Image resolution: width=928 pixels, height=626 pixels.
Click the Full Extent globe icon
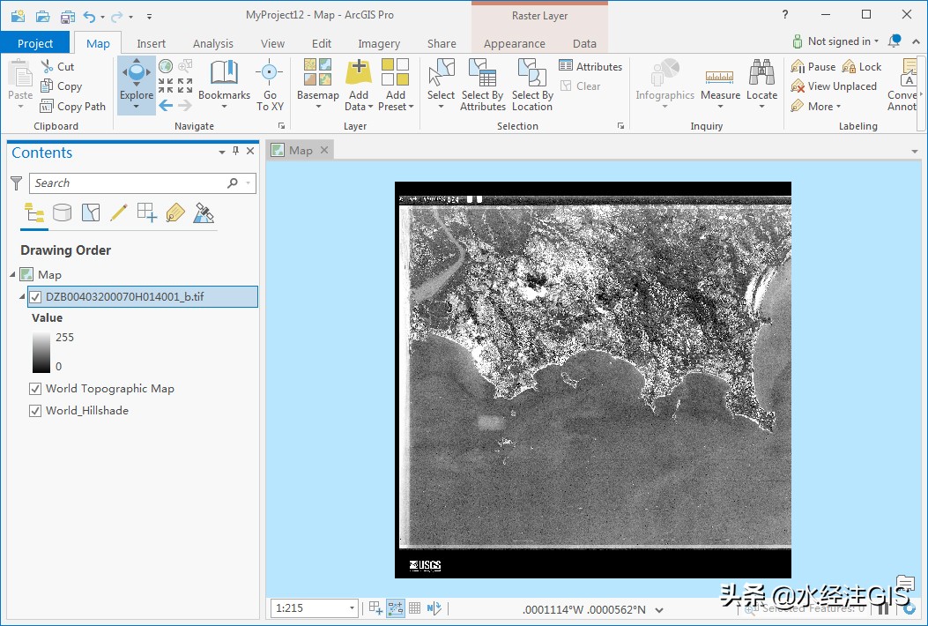tap(166, 66)
